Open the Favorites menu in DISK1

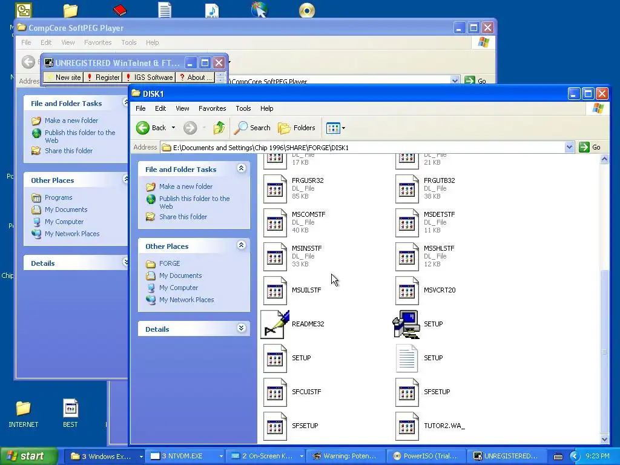[213, 108]
